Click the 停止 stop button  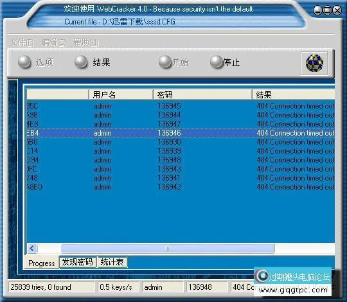click(x=225, y=62)
